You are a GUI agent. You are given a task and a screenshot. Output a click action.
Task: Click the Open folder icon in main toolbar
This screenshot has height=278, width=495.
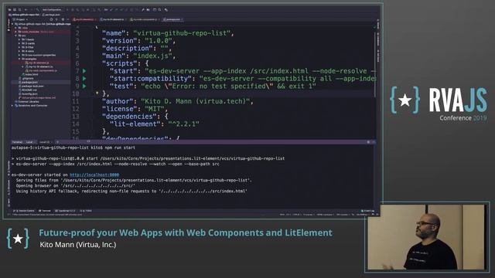click(x=10, y=10)
